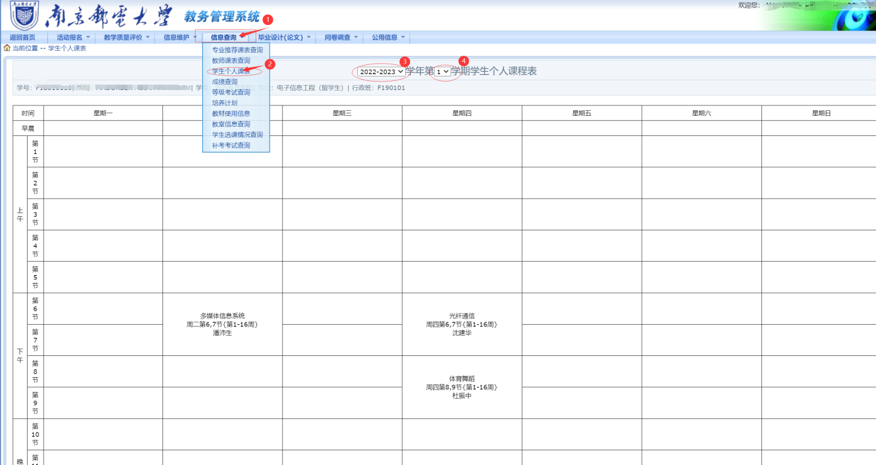The height and width of the screenshot is (465, 876).
Task: Open the 2022-2023 academic year dropdown
Action: [381, 72]
